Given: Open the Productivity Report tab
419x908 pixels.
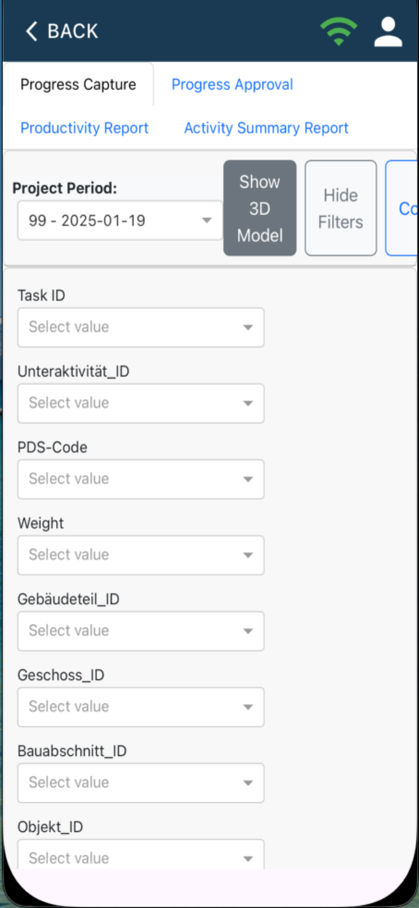Looking at the screenshot, I should [84, 128].
